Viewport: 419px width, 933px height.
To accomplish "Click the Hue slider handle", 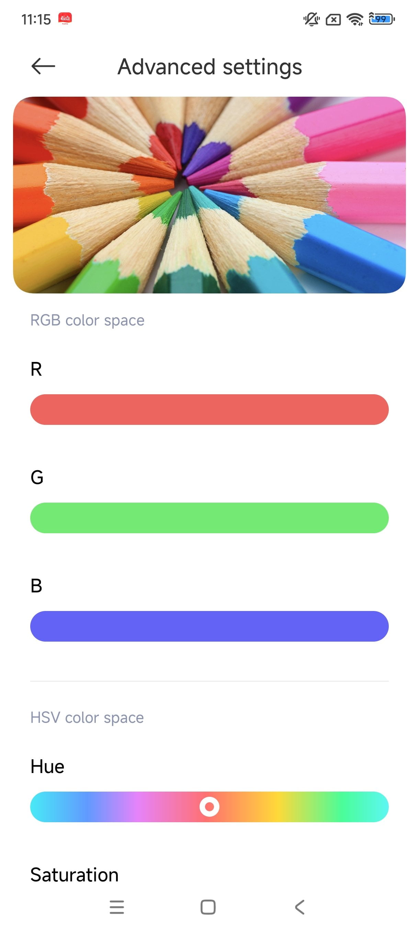I will coord(209,807).
